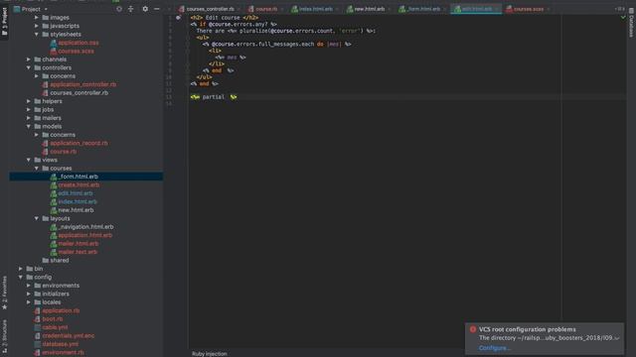Screen dimensions: 636x357
Task: Click the green inspection checkmark icon
Action: 623,18
